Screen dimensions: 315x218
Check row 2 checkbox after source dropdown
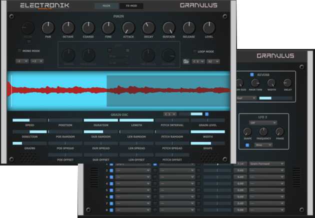[155, 170]
